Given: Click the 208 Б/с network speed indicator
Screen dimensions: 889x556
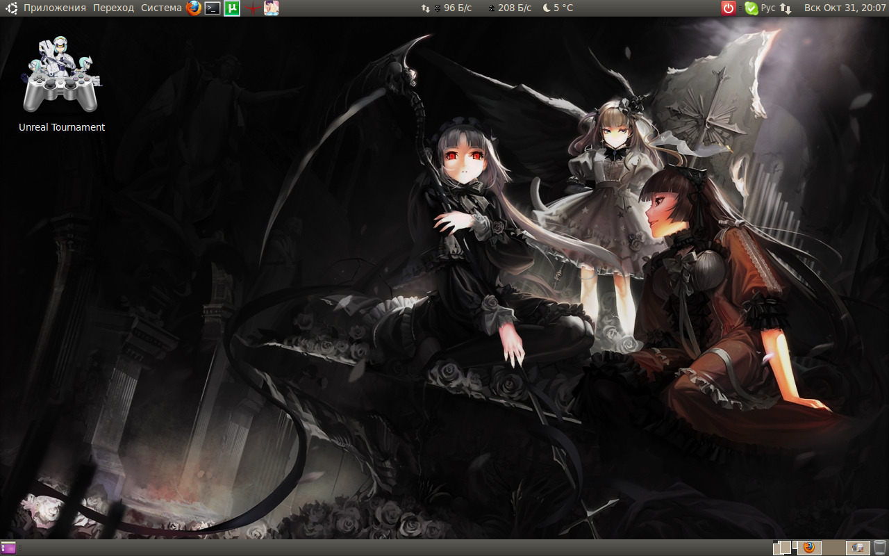Looking at the screenshot, I should (509, 8).
